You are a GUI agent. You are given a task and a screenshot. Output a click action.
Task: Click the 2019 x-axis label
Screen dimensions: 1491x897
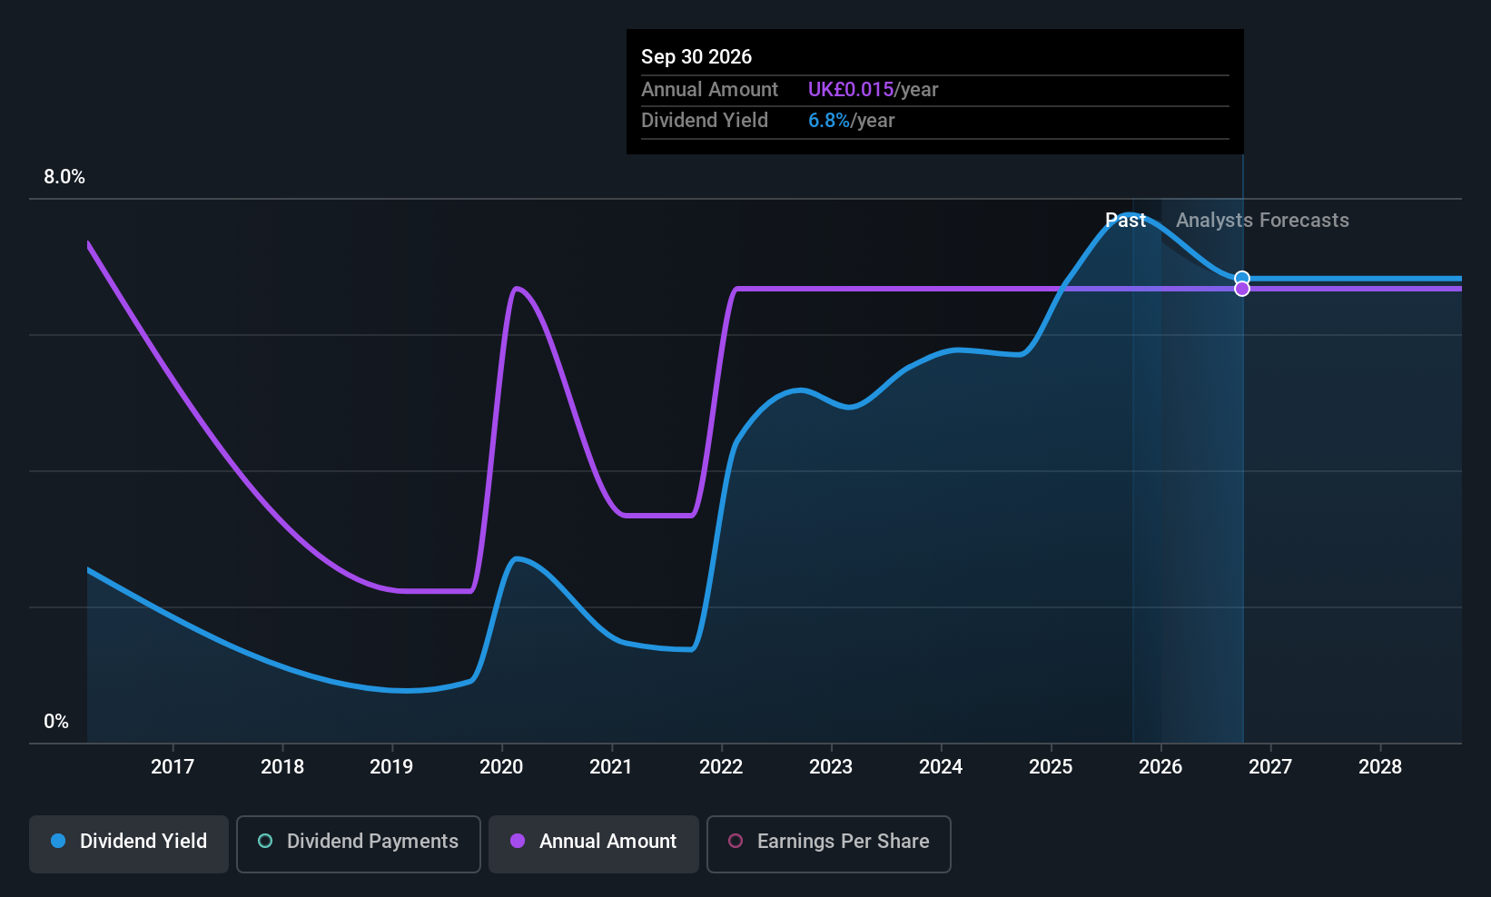tap(391, 767)
